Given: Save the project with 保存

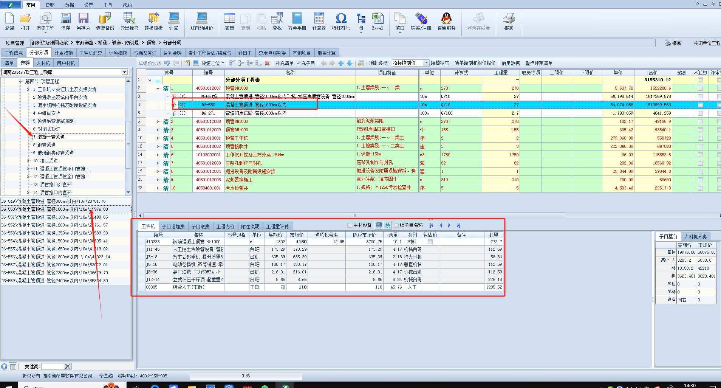Looking at the screenshot, I should (66, 22).
